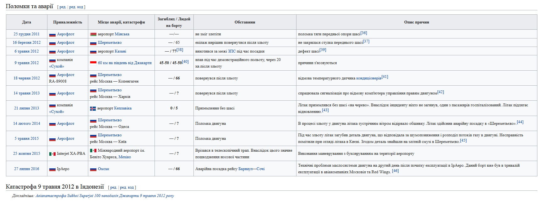Open 'ред. код' link for Поломки та аварії

pos(76,7)
